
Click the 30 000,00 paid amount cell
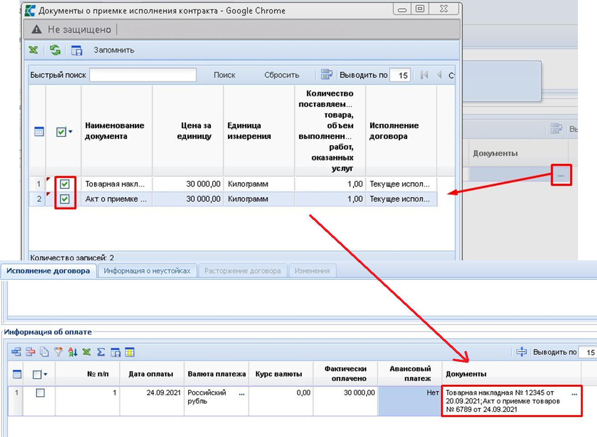[346, 401]
